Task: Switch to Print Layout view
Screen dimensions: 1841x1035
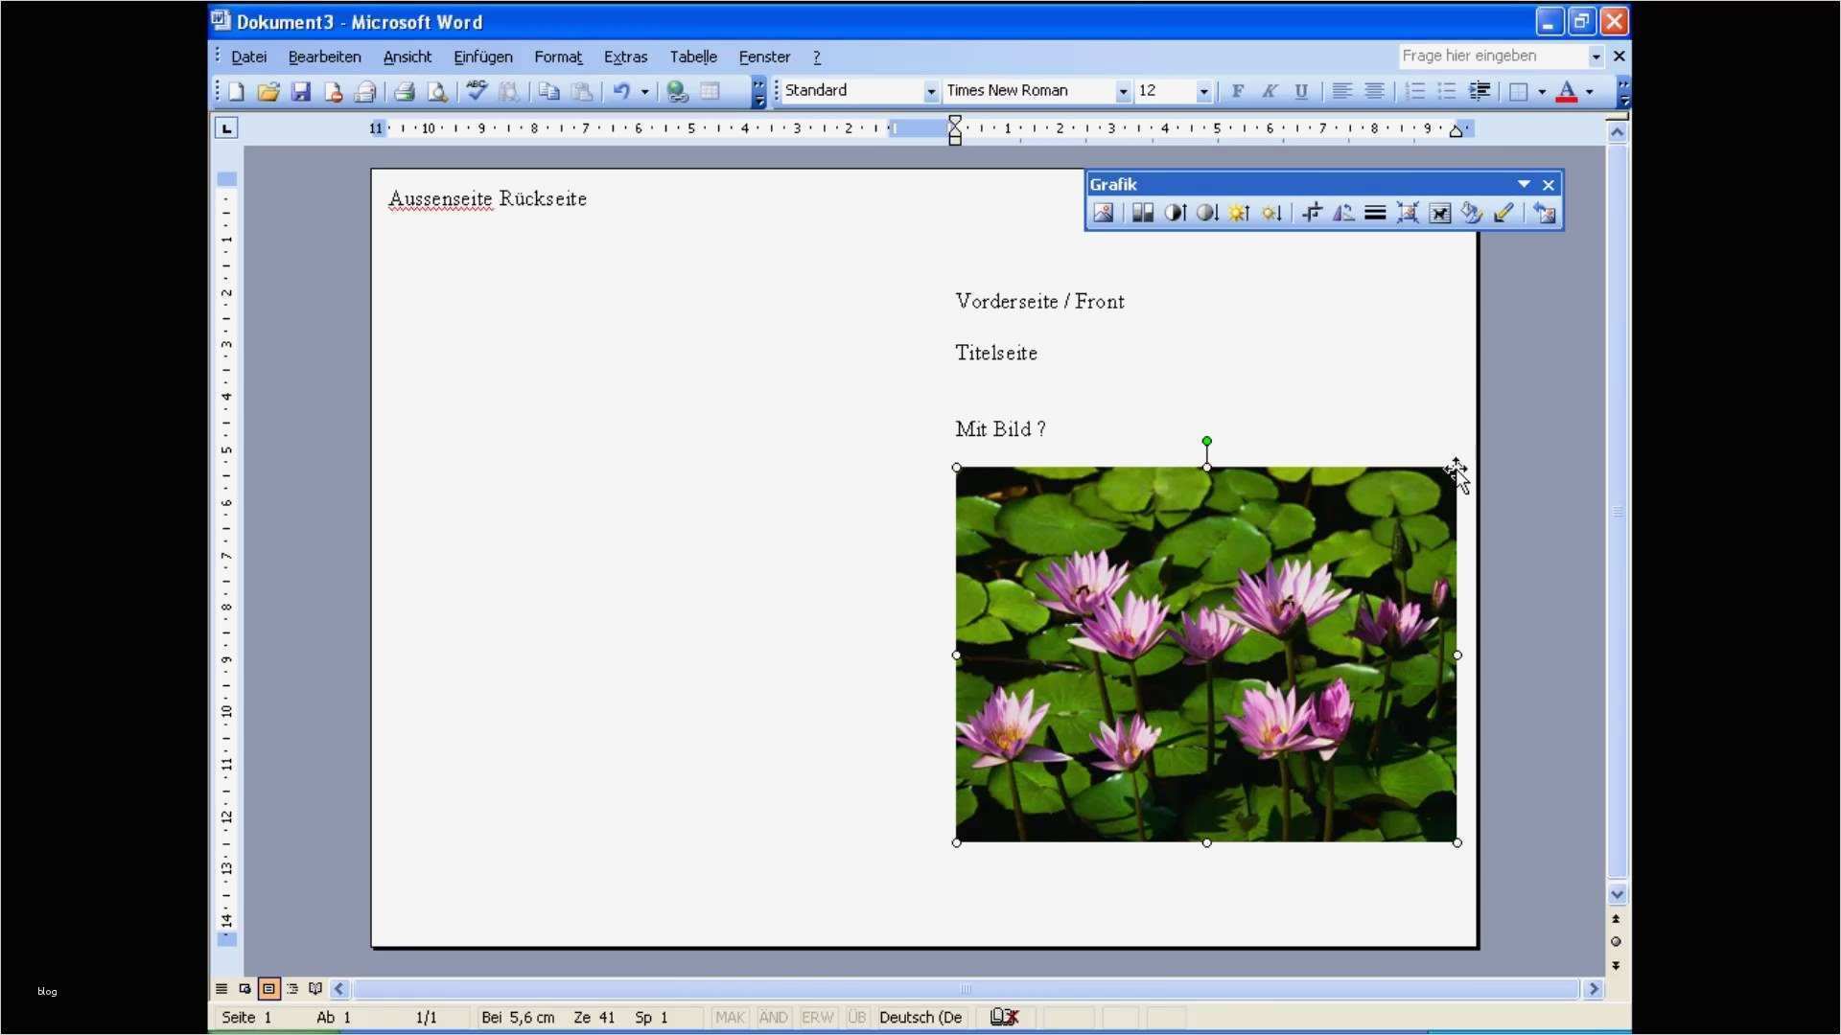Action: [268, 988]
